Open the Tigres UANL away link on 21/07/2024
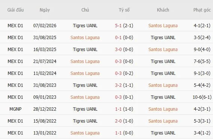Image resolution: width=213 pixels, height=139 pixels. pyautogui.click(x=163, y=61)
